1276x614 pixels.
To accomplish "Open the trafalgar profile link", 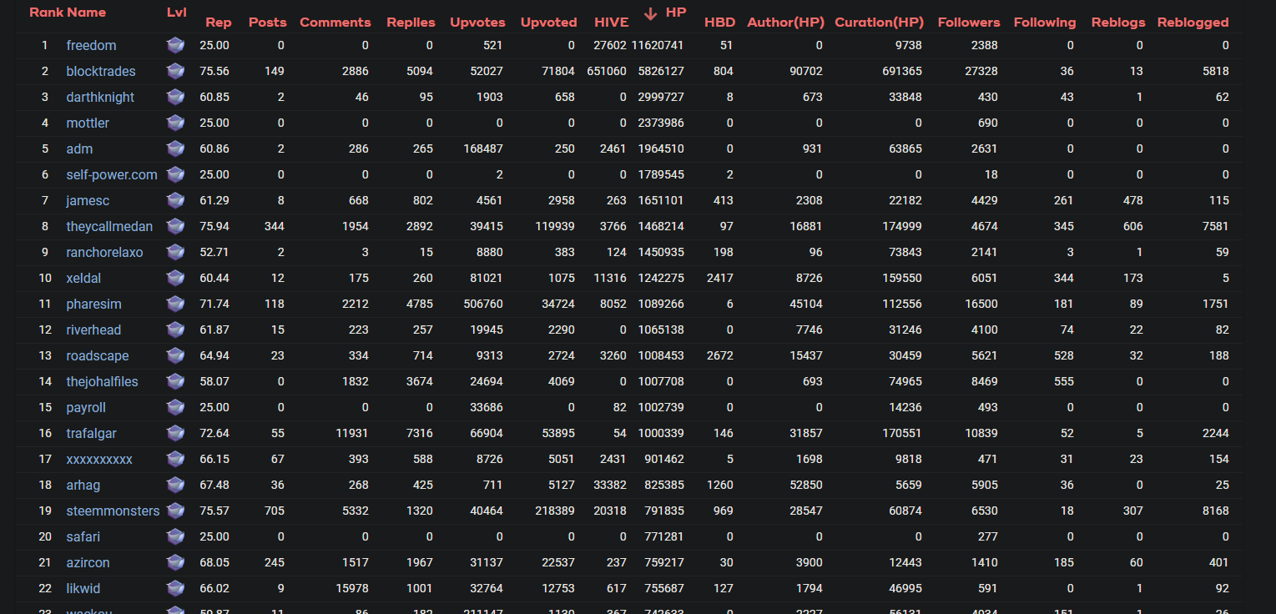I will point(91,433).
